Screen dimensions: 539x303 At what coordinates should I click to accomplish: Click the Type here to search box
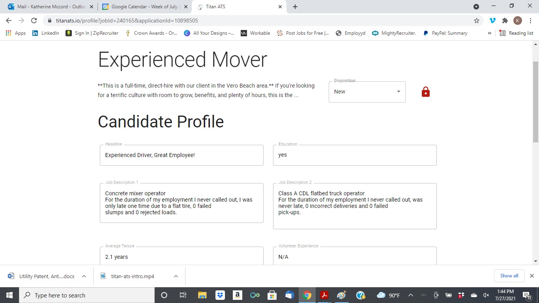click(x=87, y=295)
